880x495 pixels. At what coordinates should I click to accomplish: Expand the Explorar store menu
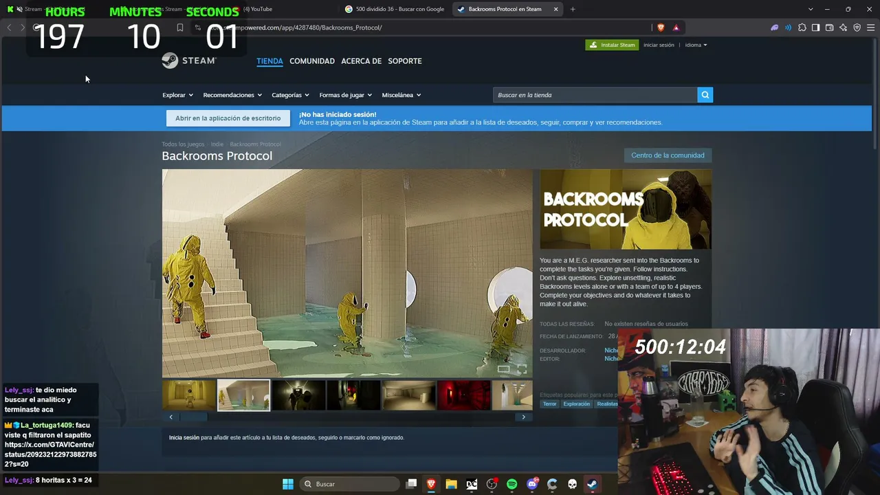(x=177, y=95)
